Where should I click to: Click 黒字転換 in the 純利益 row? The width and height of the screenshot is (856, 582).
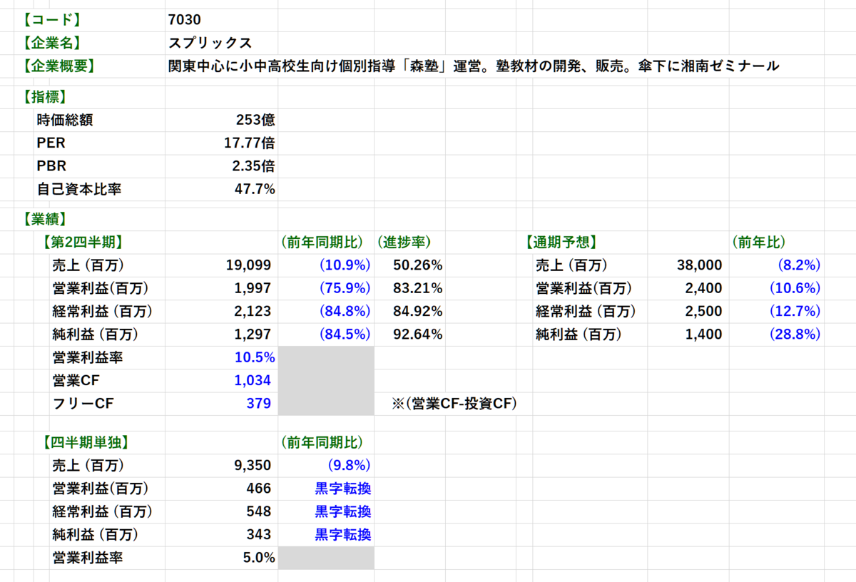[342, 534]
